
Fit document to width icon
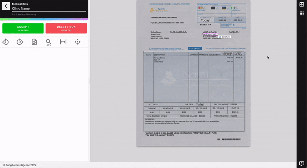63,42
